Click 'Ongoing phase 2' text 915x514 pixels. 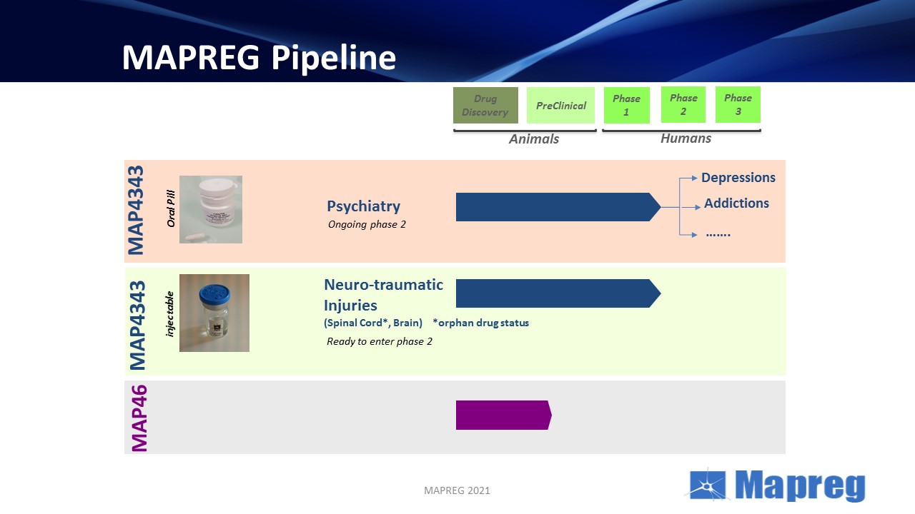click(x=367, y=225)
